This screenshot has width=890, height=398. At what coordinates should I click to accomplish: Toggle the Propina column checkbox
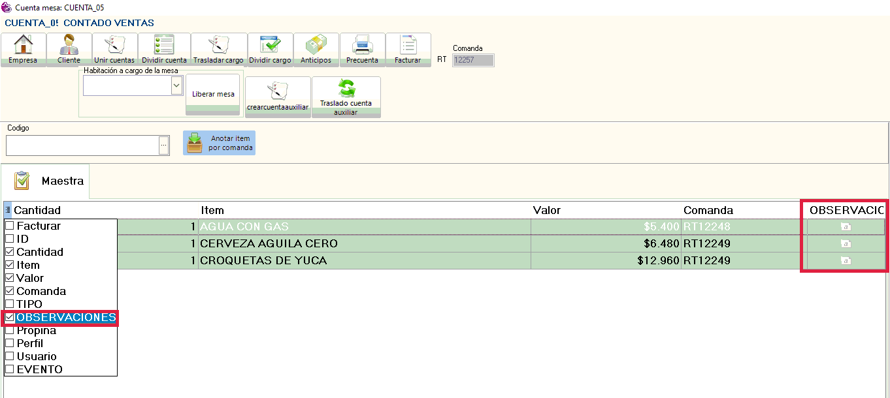coord(10,331)
